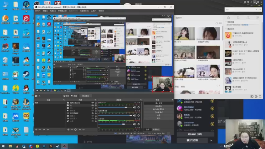The width and height of the screenshot is (265, 149).
Task: Float the 来源 dock via its header icon
Action: 95,100
